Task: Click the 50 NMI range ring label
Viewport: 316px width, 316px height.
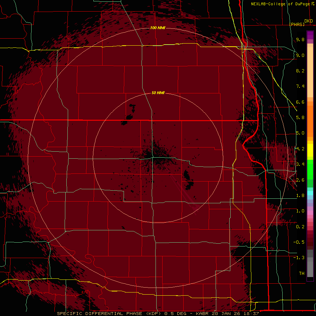Action: point(158,93)
